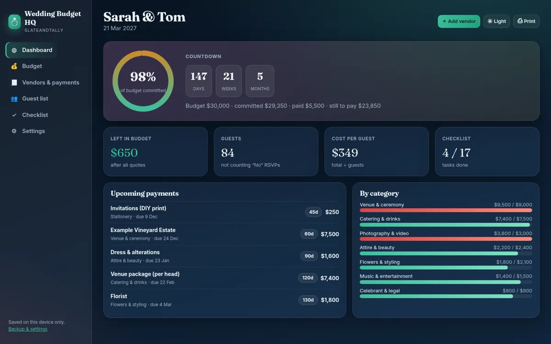The height and width of the screenshot is (344, 551).
Task: Select the Florist payment row
Action: (x=225, y=300)
